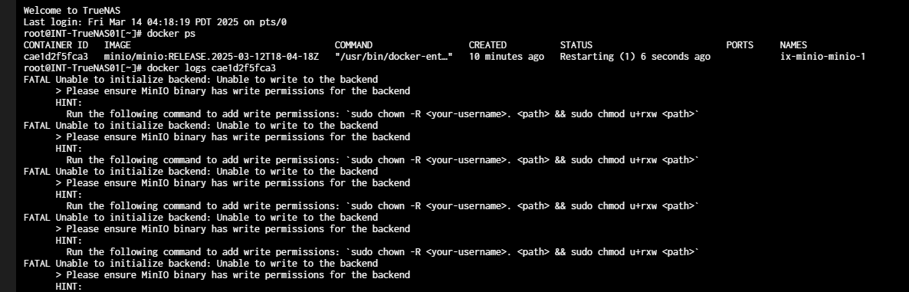The image size is (909, 292).
Task: Click the first FATAL error line
Action: tap(201, 80)
